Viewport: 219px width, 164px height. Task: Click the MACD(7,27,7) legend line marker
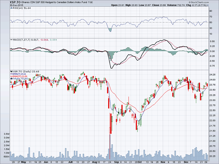coord(11,40)
